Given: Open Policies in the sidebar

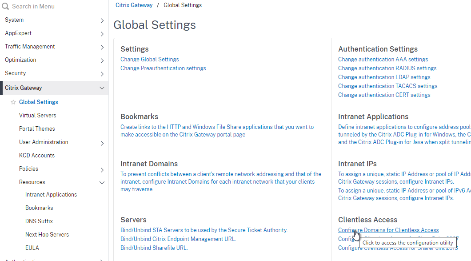Looking at the screenshot, I should 28,169.
